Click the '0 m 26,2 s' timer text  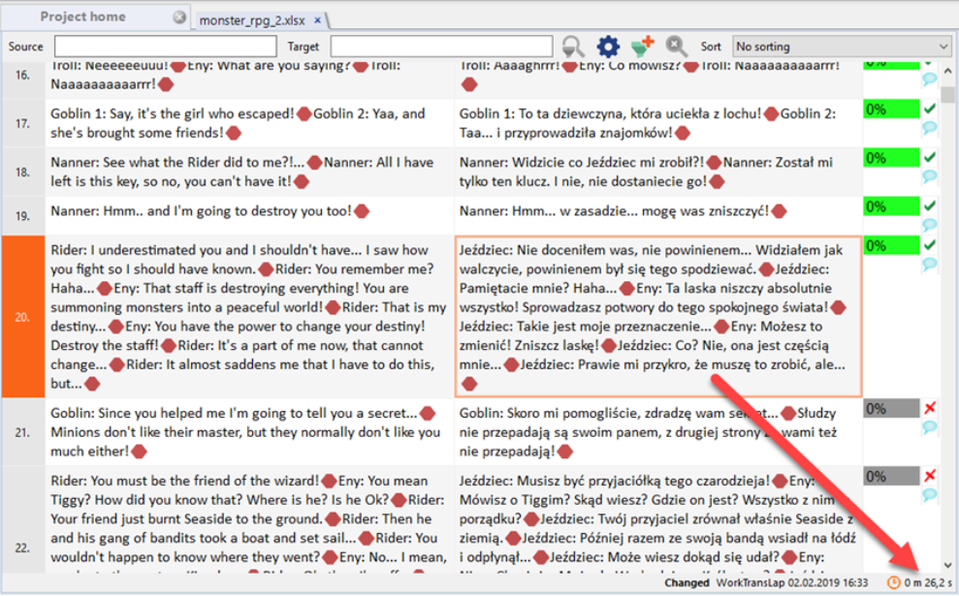[x=928, y=583]
